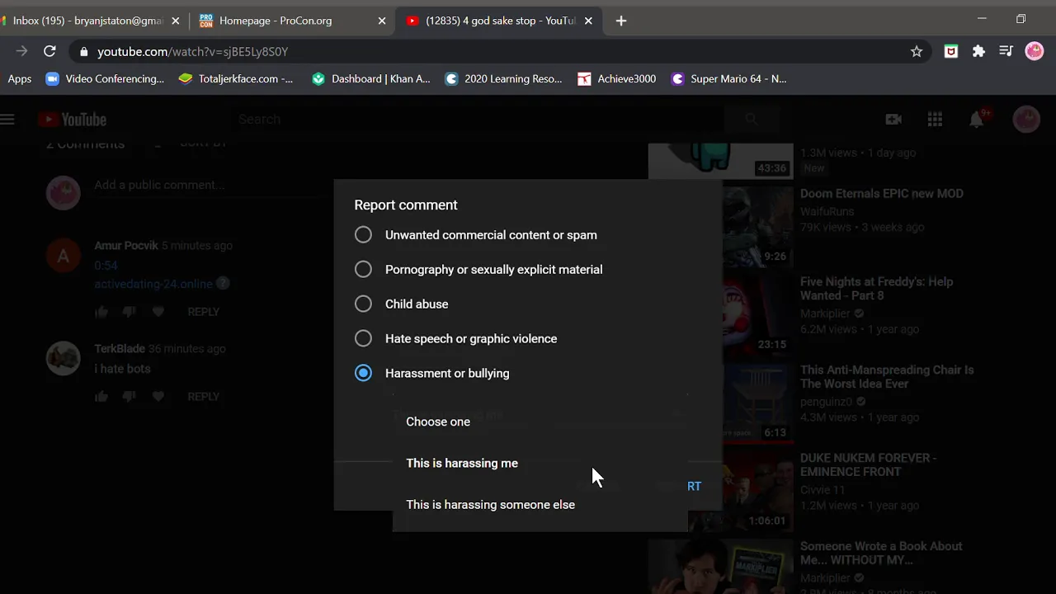1056x594 pixels.
Task: Click the red shield extension icon
Action: 951,51
